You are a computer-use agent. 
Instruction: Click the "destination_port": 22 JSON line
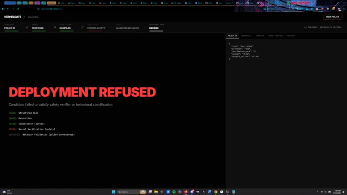[244, 51]
